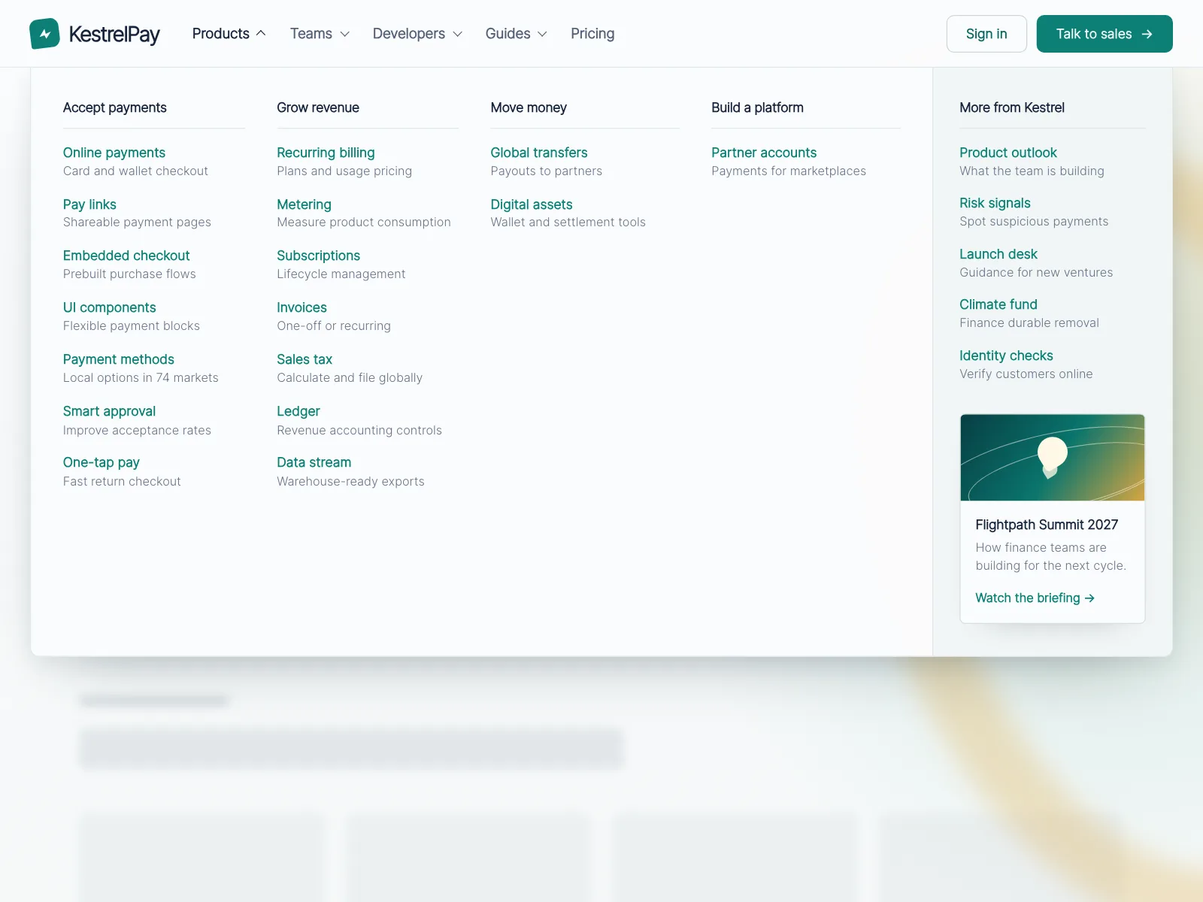Image resolution: width=1203 pixels, height=902 pixels.
Task: Click 'Wallet and settlement tools' description
Action: click(x=568, y=222)
